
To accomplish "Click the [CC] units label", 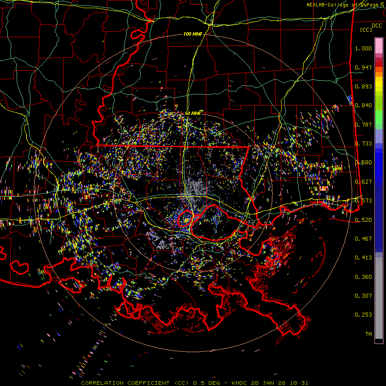I will pyautogui.click(x=366, y=30).
